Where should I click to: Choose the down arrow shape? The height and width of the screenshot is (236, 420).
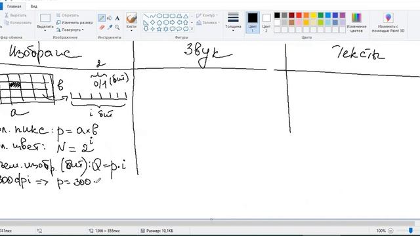pos(146,29)
